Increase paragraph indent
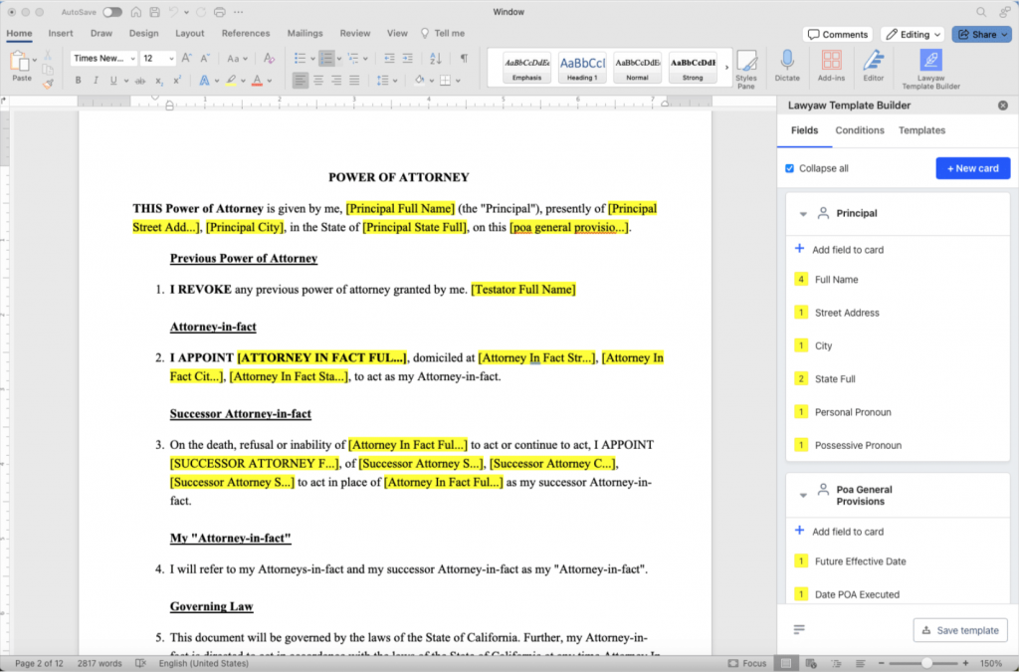 click(x=407, y=59)
